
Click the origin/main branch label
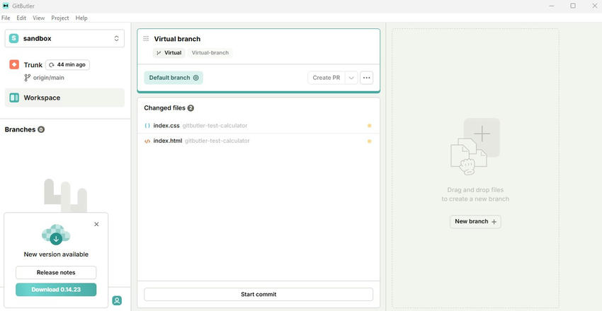(x=49, y=78)
